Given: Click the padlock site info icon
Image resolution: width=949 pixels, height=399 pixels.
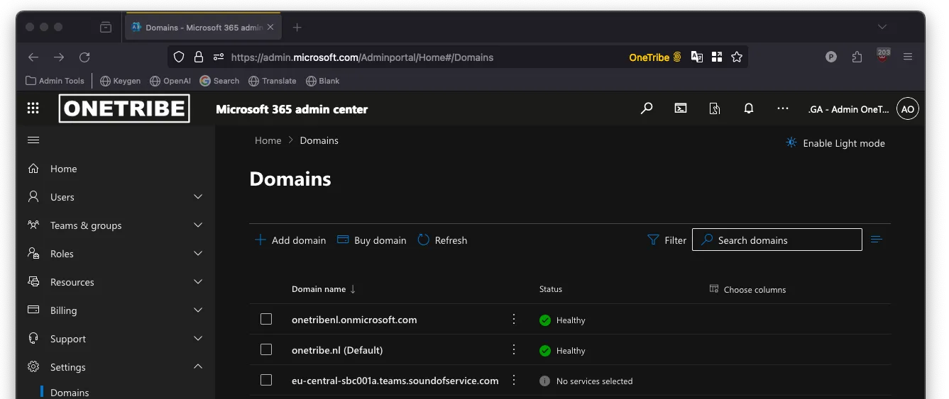Looking at the screenshot, I should [x=199, y=57].
